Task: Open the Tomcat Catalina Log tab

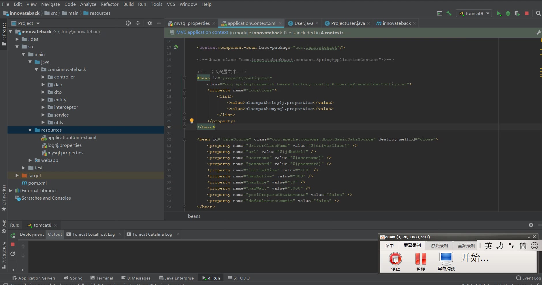Action: coord(152,234)
